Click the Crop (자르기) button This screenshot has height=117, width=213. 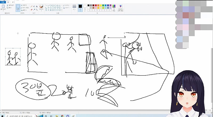tap(24, 5)
